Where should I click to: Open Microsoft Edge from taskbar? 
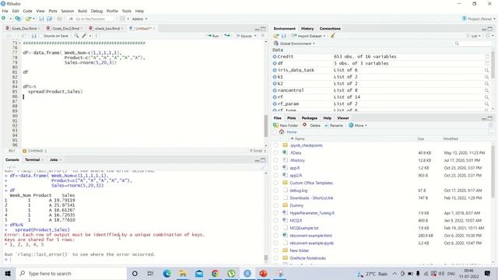167,273
